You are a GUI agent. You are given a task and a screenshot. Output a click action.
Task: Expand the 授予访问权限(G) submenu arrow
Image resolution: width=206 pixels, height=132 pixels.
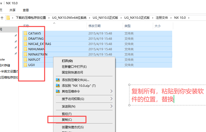point(111,99)
